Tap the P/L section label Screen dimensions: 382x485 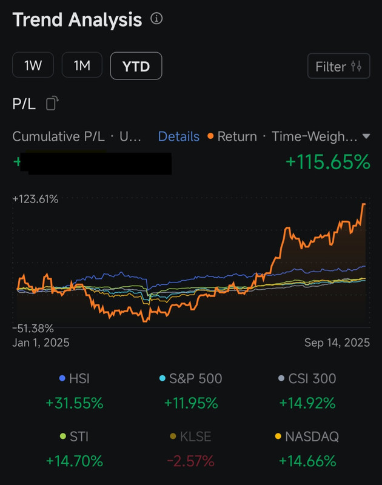pyautogui.click(x=24, y=104)
